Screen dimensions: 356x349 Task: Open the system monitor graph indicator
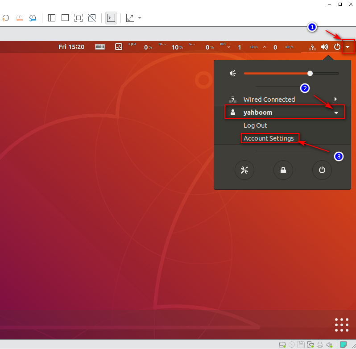click(x=119, y=47)
